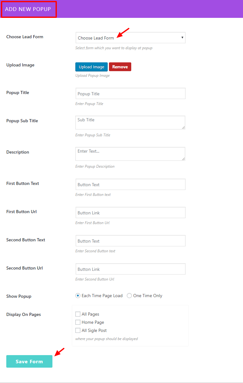Click the dropdown arrow of lead form select
This screenshot has height=383, width=243.
(182, 38)
